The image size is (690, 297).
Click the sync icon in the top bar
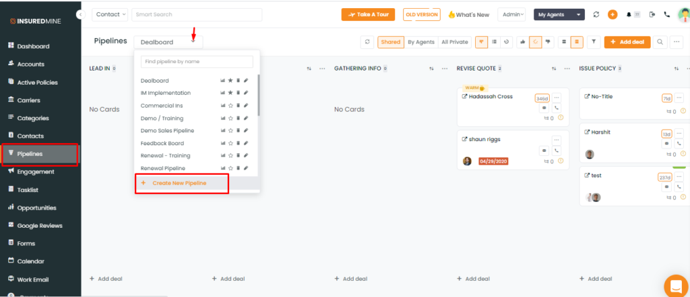click(596, 15)
